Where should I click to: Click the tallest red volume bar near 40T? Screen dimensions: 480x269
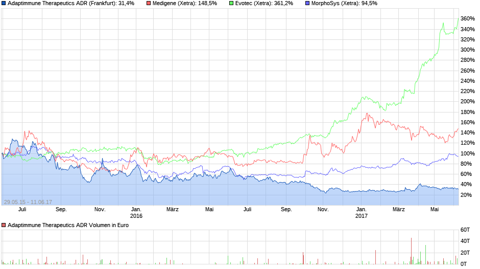pos(411,251)
